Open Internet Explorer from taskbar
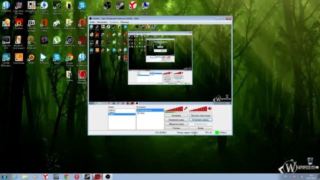The image size is (320, 180). pyautogui.click(x=14, y=176)
